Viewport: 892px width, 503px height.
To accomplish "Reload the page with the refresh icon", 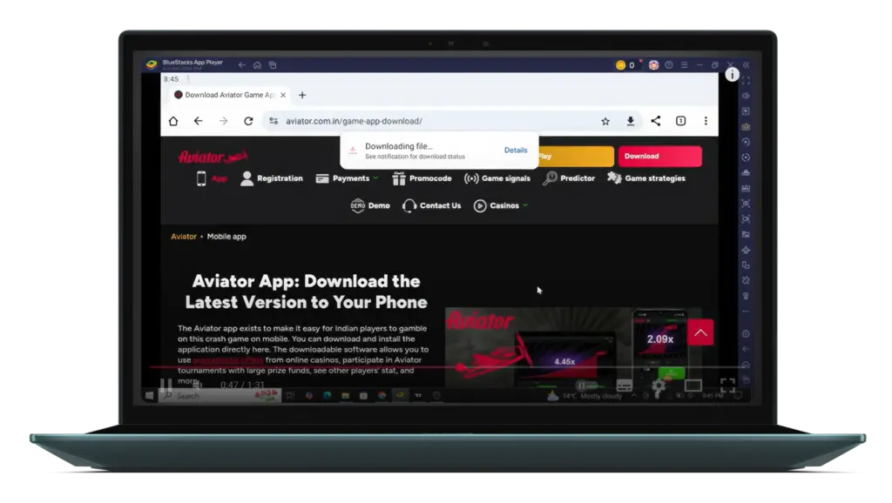I will pyautogui.click(x=248, y=121).
